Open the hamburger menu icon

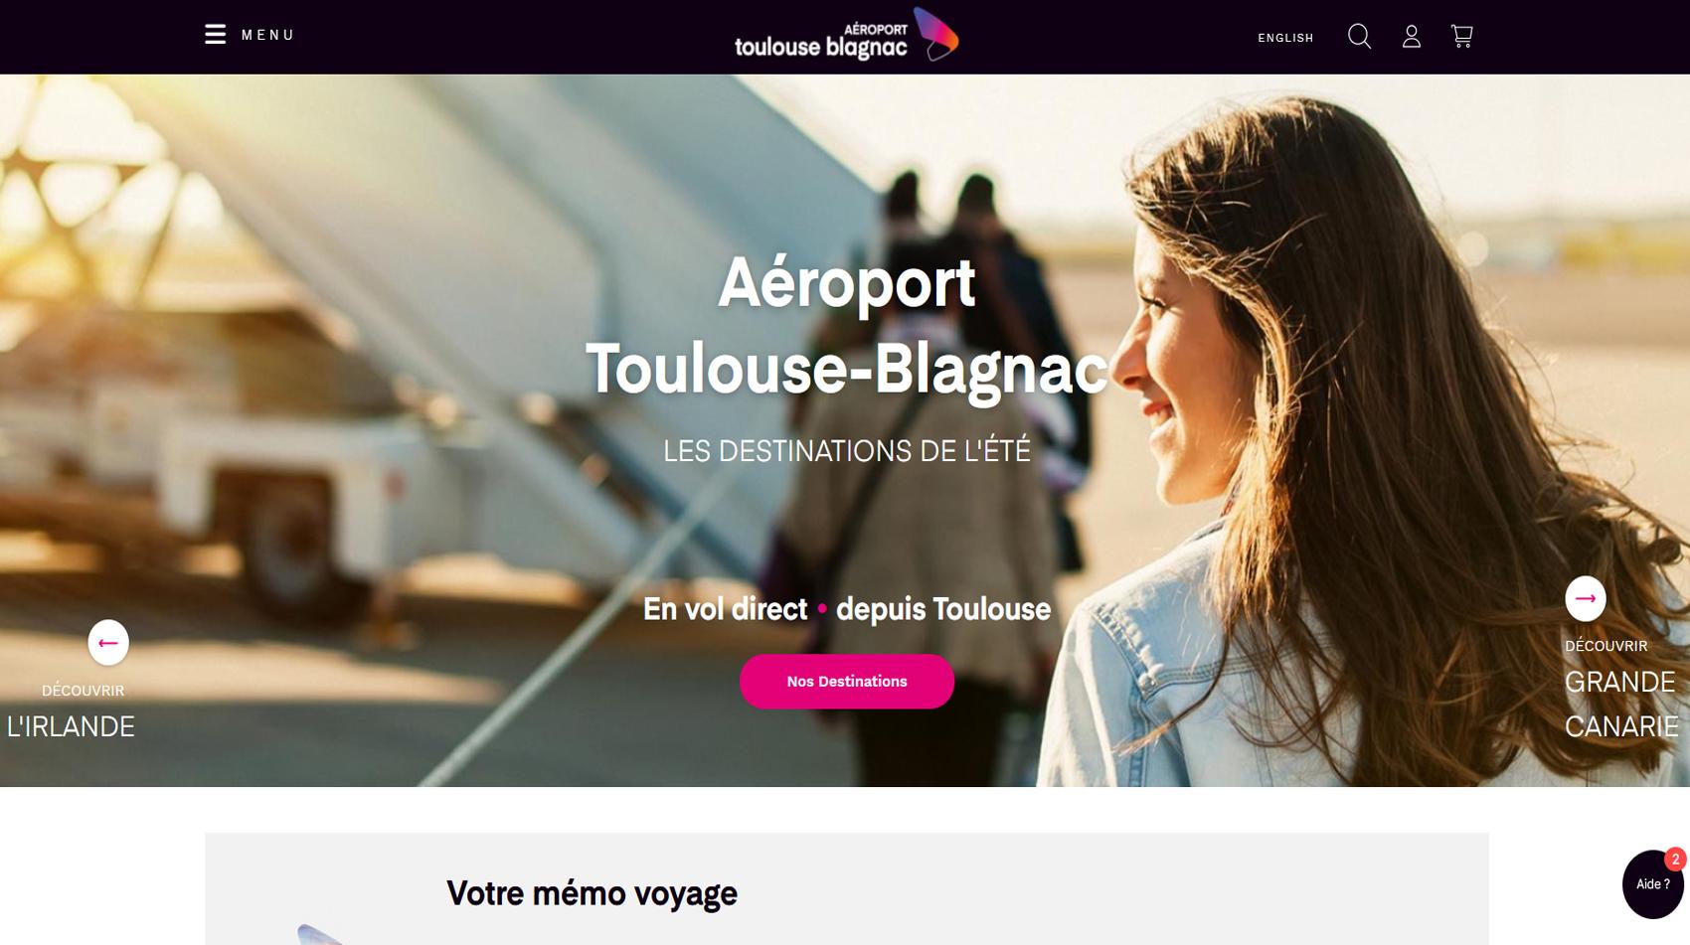point(215,35)
